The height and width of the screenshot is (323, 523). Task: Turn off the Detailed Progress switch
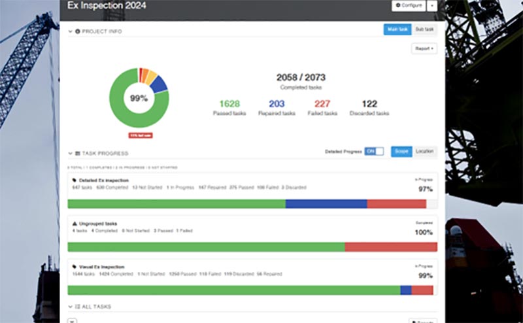(x=374, y=152)
